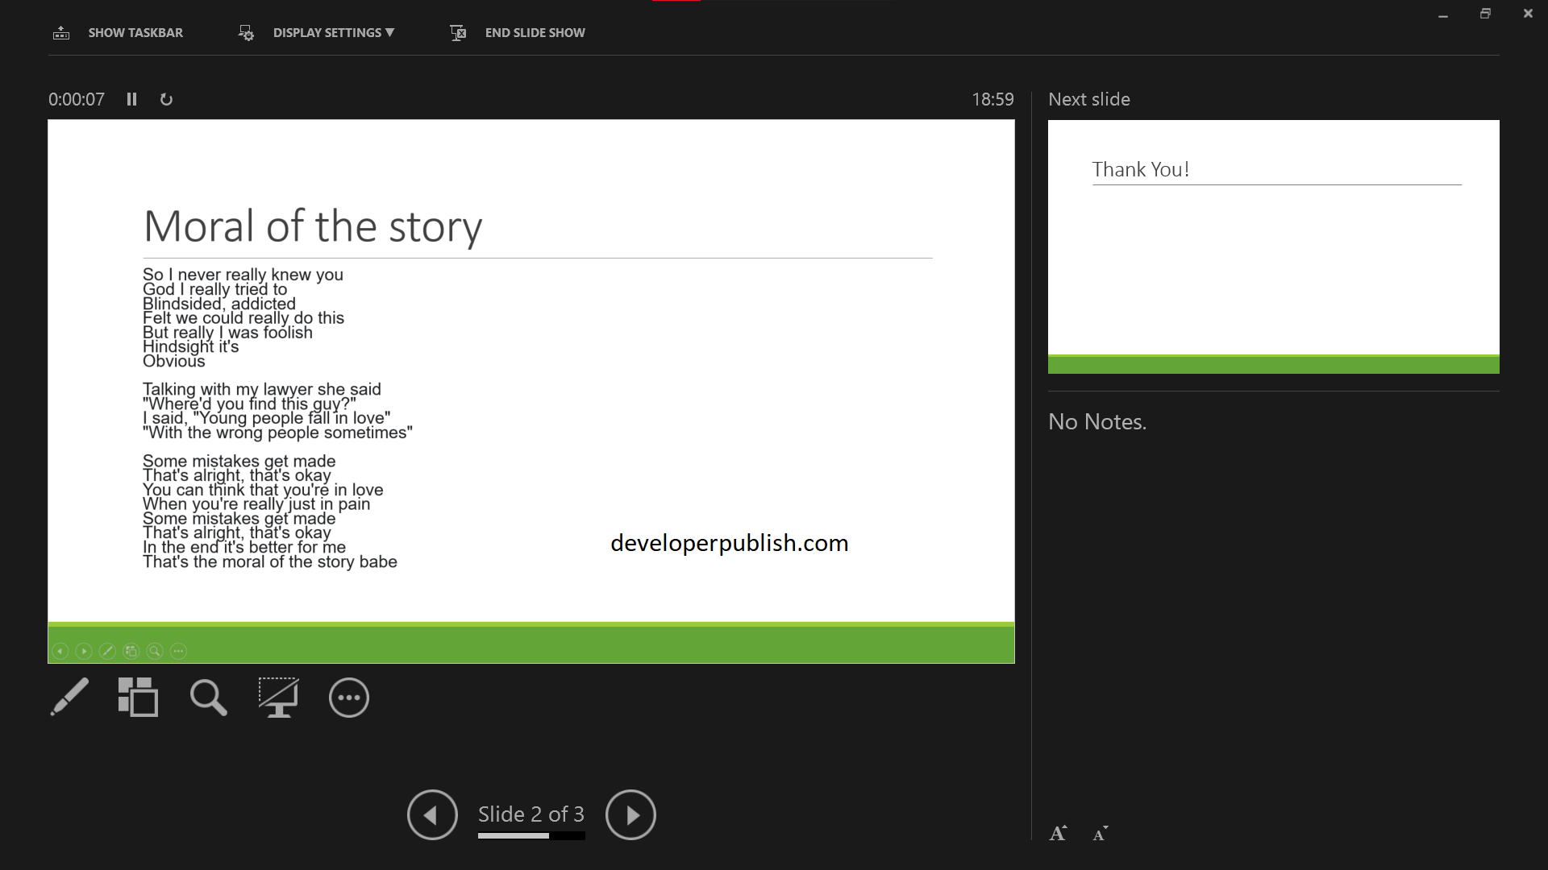
Task: Restart the presentation timer
Action: 166,99
